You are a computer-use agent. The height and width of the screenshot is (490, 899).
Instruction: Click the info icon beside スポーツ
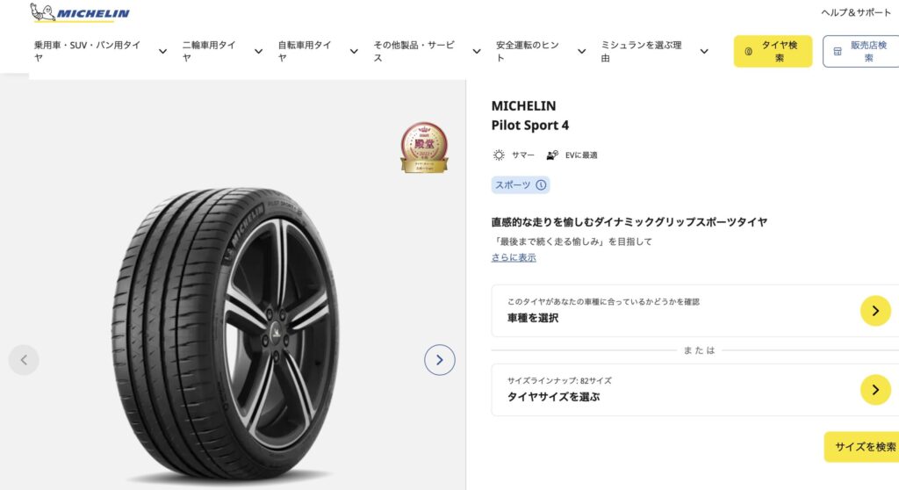coord(541,185)
